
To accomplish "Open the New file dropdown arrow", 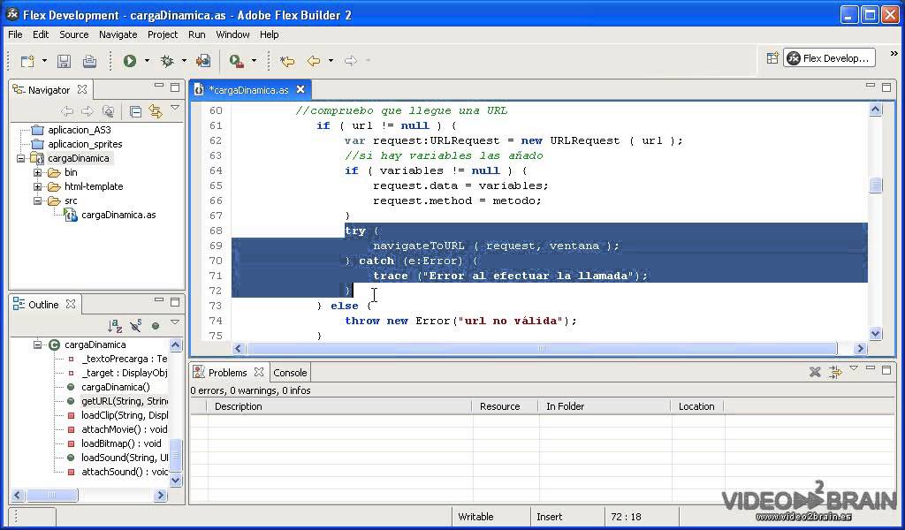I will 44,61.
